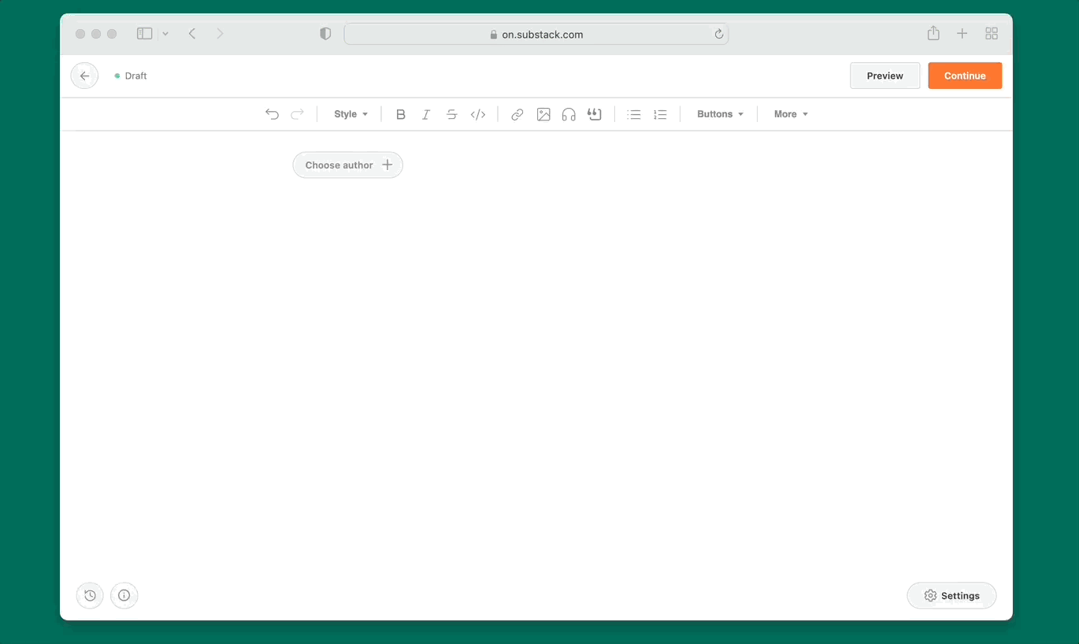View draft info
1079x644 pixels.
(x=124, y=595)
